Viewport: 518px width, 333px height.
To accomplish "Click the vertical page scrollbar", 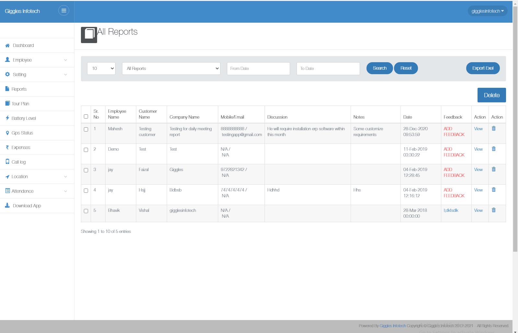I will tap(515, 130).
